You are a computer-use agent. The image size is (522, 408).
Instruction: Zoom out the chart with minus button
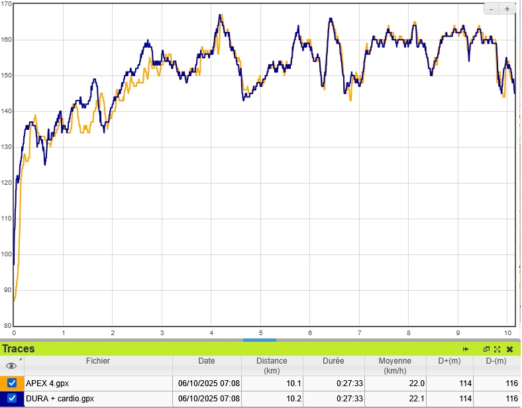491,9
